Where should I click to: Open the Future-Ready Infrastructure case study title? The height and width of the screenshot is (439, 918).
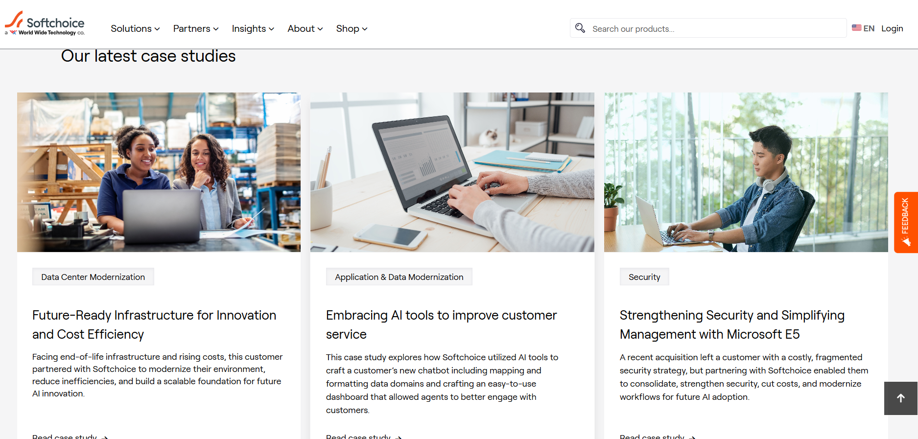[x=154, y=324]
